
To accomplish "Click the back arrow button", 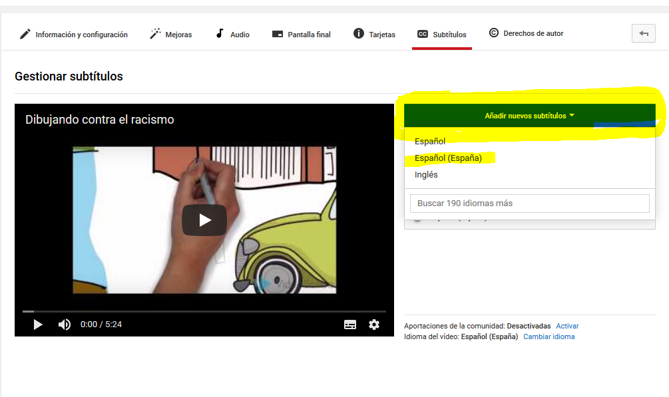I will (644, 33).
